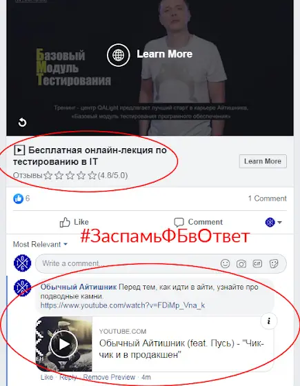
Task: Click the globe Learn More icon on video
Action: (x=118, y=55)
